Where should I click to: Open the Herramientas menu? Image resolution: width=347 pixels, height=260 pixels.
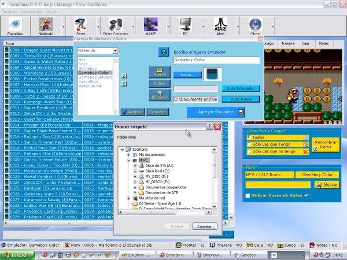pos(32,12)
